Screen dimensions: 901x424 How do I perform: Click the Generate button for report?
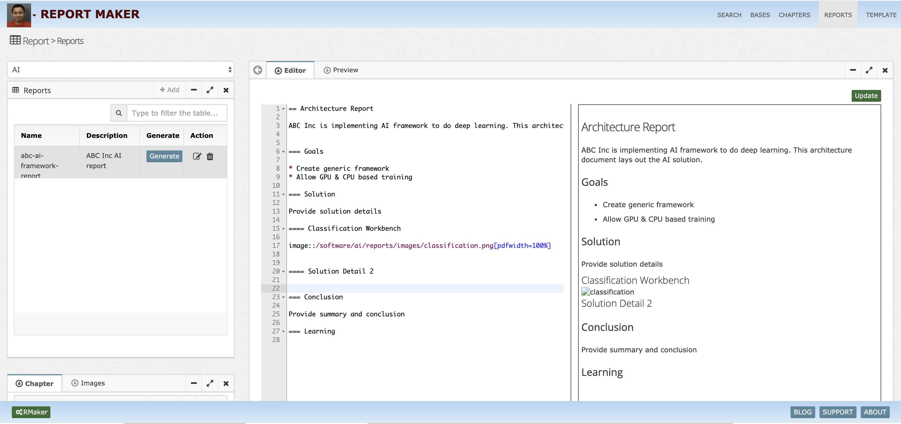pyautogui.click(x=164, y=156)
